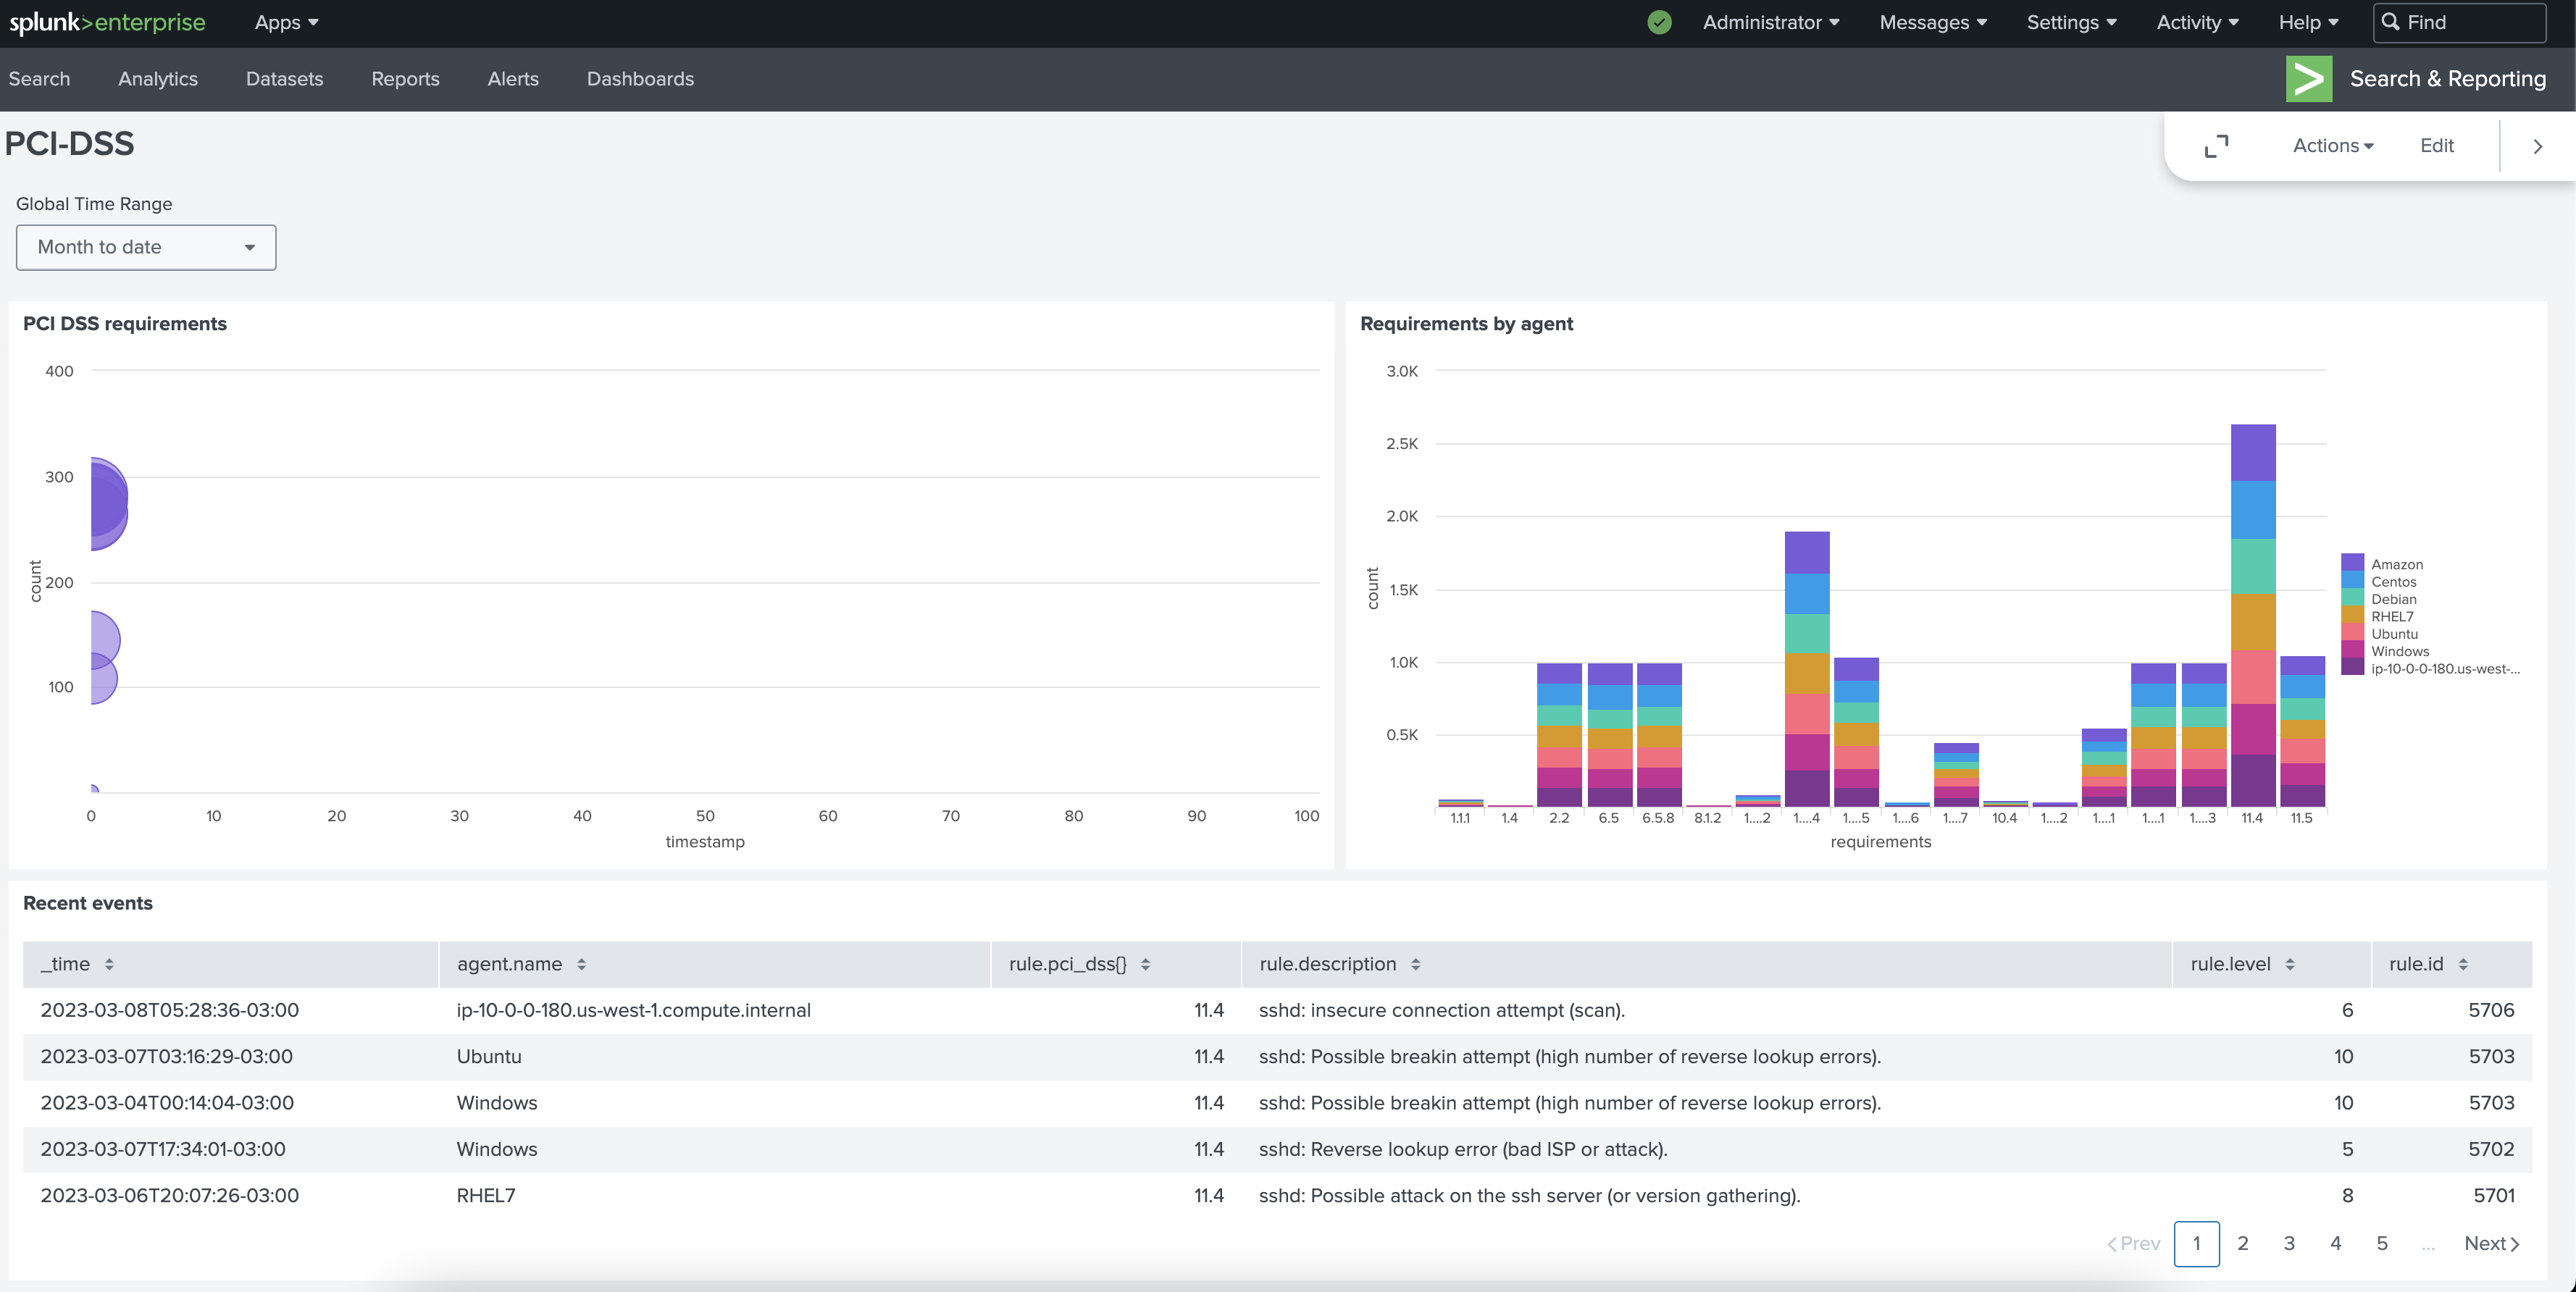
Task: Toggle sorting on the rule.id column
Action: tap(2463, 964)
